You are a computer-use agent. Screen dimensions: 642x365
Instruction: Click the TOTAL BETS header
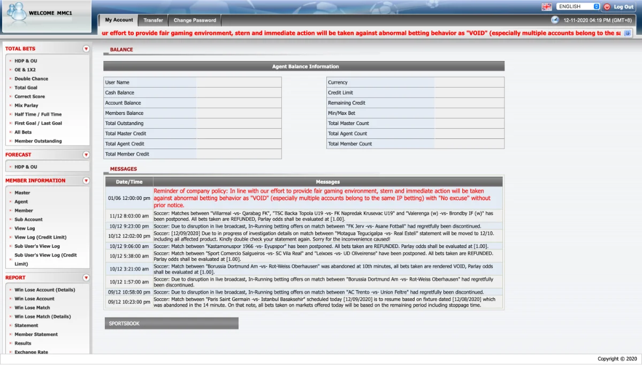tap(20, 49)
